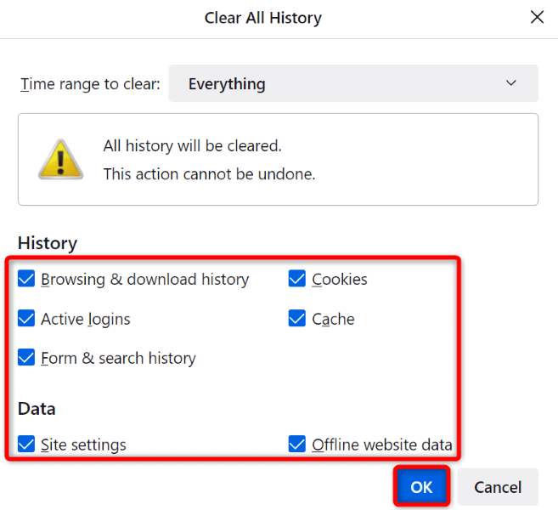
Task: Toggle the Offline website data checkbox
Action: [297, 444]
